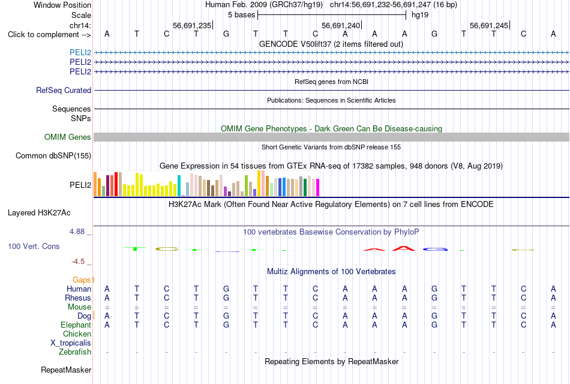Select the Zebrafish alignment row label
This screenshot has height=384, width=570.
(75, 352)
